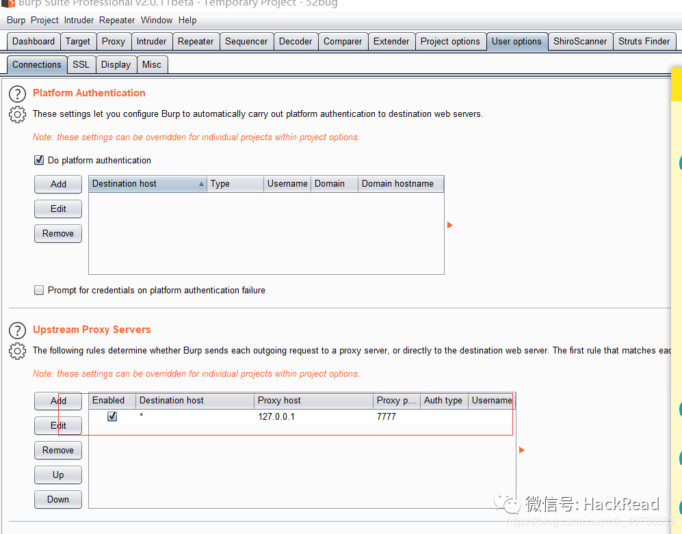Remove the upstream proxy server rule
The height and width of the screenshot is (534, 682).
[x=58, y=450]
